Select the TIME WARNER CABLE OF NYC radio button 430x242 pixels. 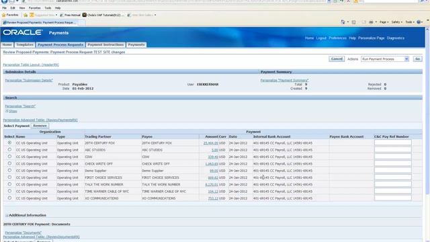click(x=9, y=191)
